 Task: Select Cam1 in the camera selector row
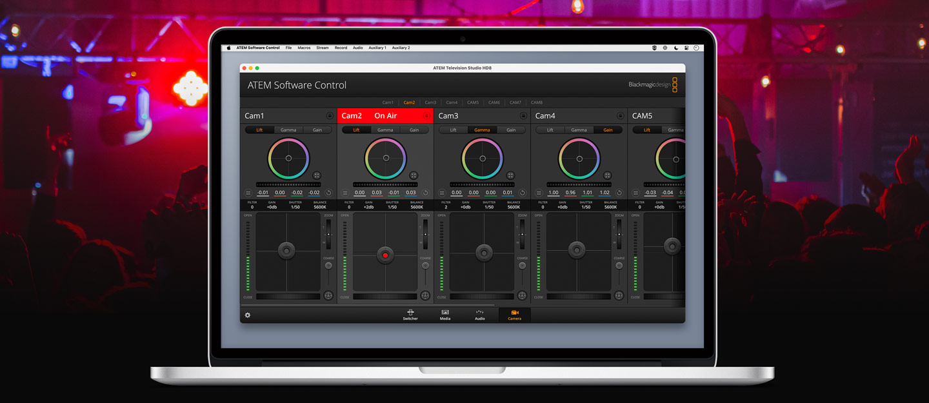click(x=388, y=103)
